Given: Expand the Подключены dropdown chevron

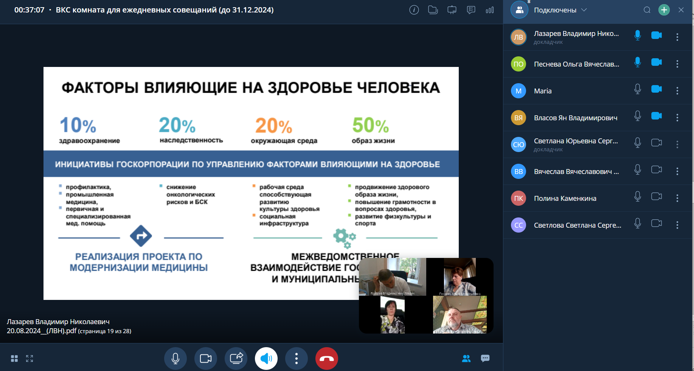Looking at the screenshot, I should pyautogui.click(x=584, y=10).
